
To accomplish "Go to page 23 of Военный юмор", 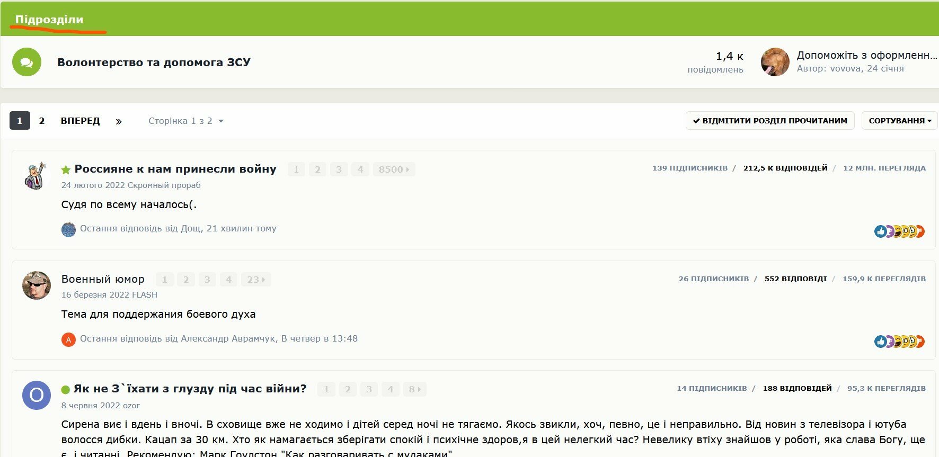I will tap(256, 280).
